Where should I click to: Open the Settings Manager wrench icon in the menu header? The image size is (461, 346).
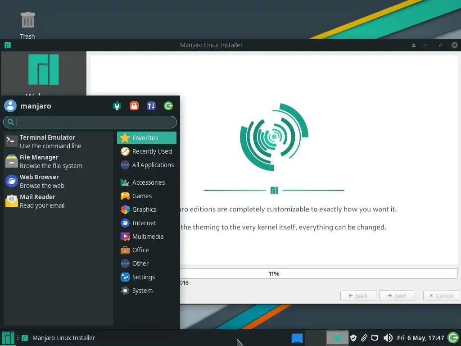pyautogui.click(x=117, y=106)
